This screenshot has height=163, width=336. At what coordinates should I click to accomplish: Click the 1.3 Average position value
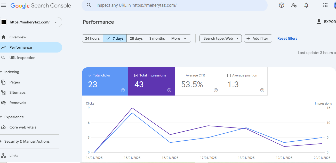click(x=233, y=84)
